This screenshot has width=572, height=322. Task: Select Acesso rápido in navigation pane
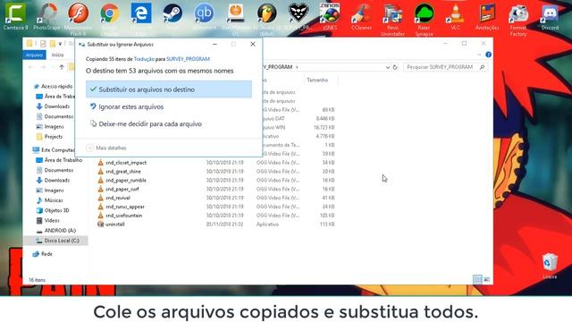click(x=53, y=86)
